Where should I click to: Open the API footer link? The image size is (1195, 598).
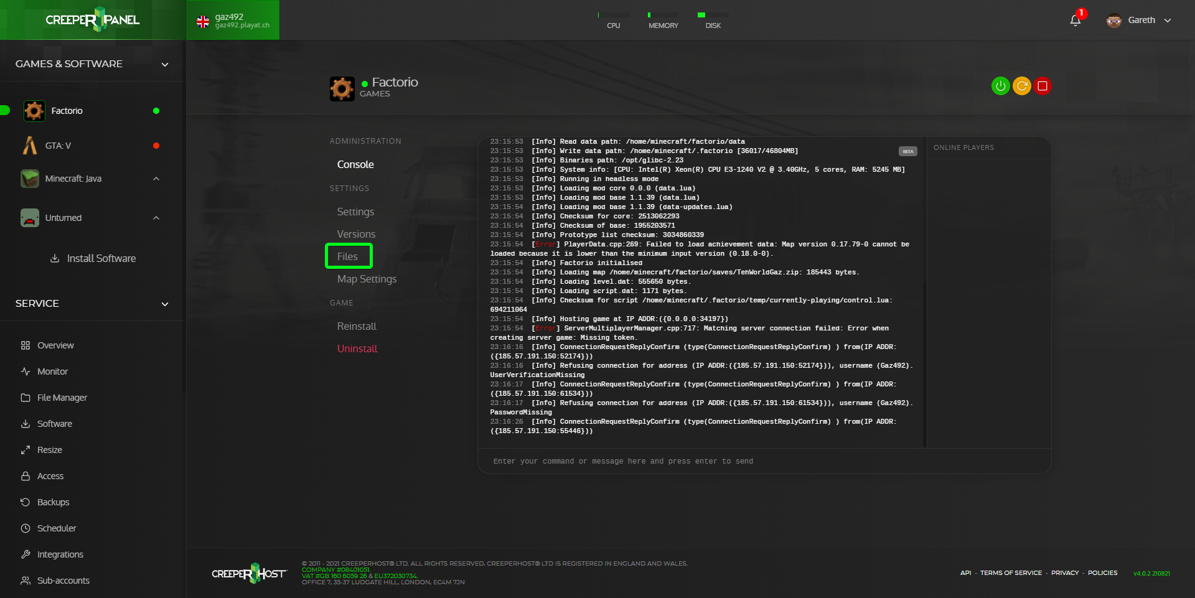pyautogui.click(x=965, y=573)
